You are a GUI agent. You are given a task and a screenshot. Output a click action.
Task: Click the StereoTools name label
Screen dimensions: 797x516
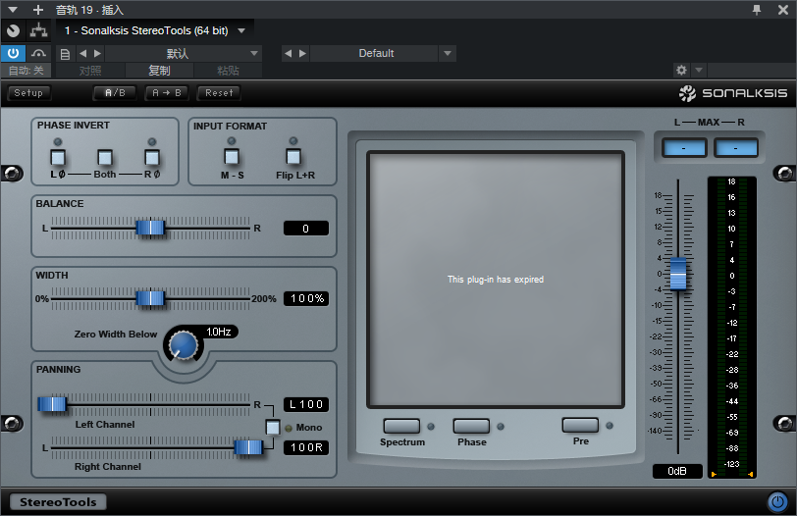(x=58, y=502)
